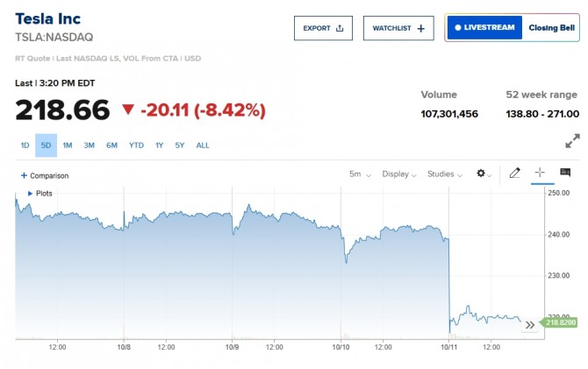The image size is (588, 369).
Task: Add a Comparison symbol
Action: [44, 175]
